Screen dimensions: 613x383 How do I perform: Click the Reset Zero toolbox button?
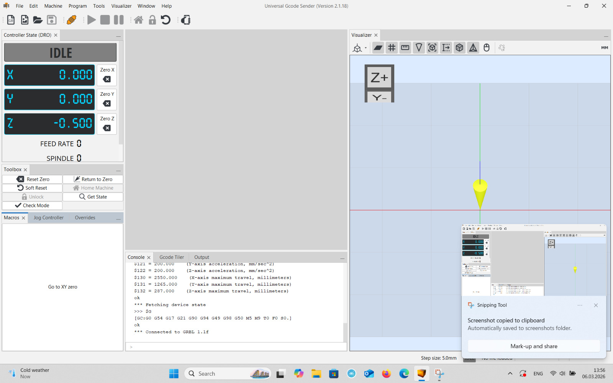[x=32, y=179]
